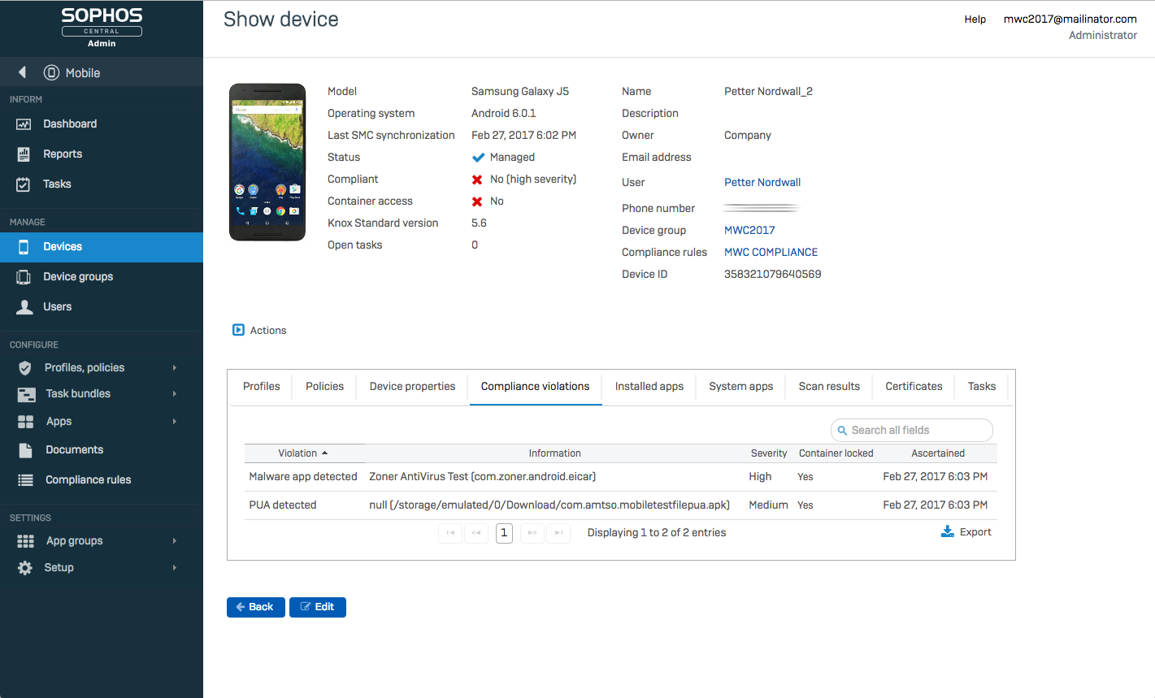1155x698 pixels.
Task: Go to last page of violations table
Action: pos(558,533)
